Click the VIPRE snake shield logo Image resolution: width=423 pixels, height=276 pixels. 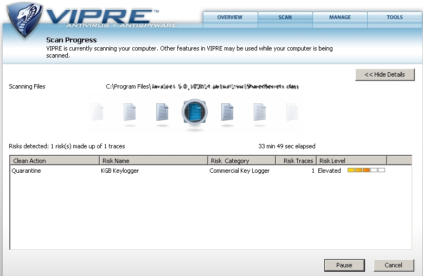pyautogui.click(x=25, y=20)
